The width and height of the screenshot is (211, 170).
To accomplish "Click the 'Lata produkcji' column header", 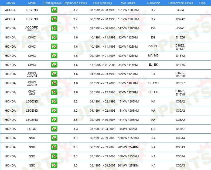I will pos(103,3).
